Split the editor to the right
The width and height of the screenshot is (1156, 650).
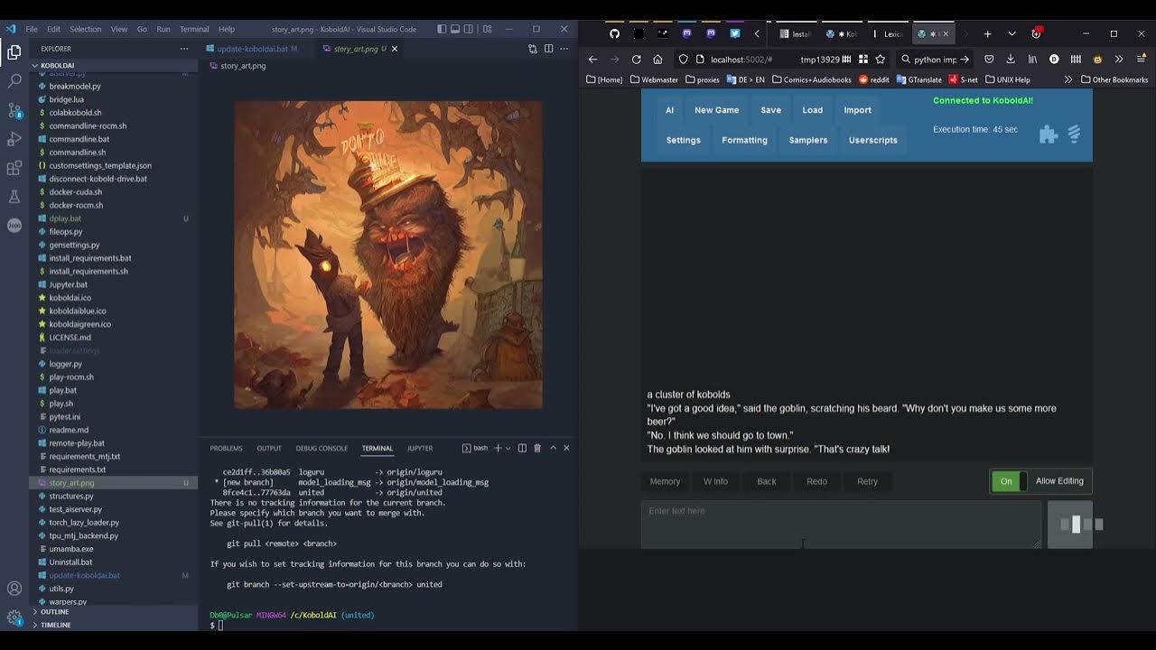click(549, 49)
